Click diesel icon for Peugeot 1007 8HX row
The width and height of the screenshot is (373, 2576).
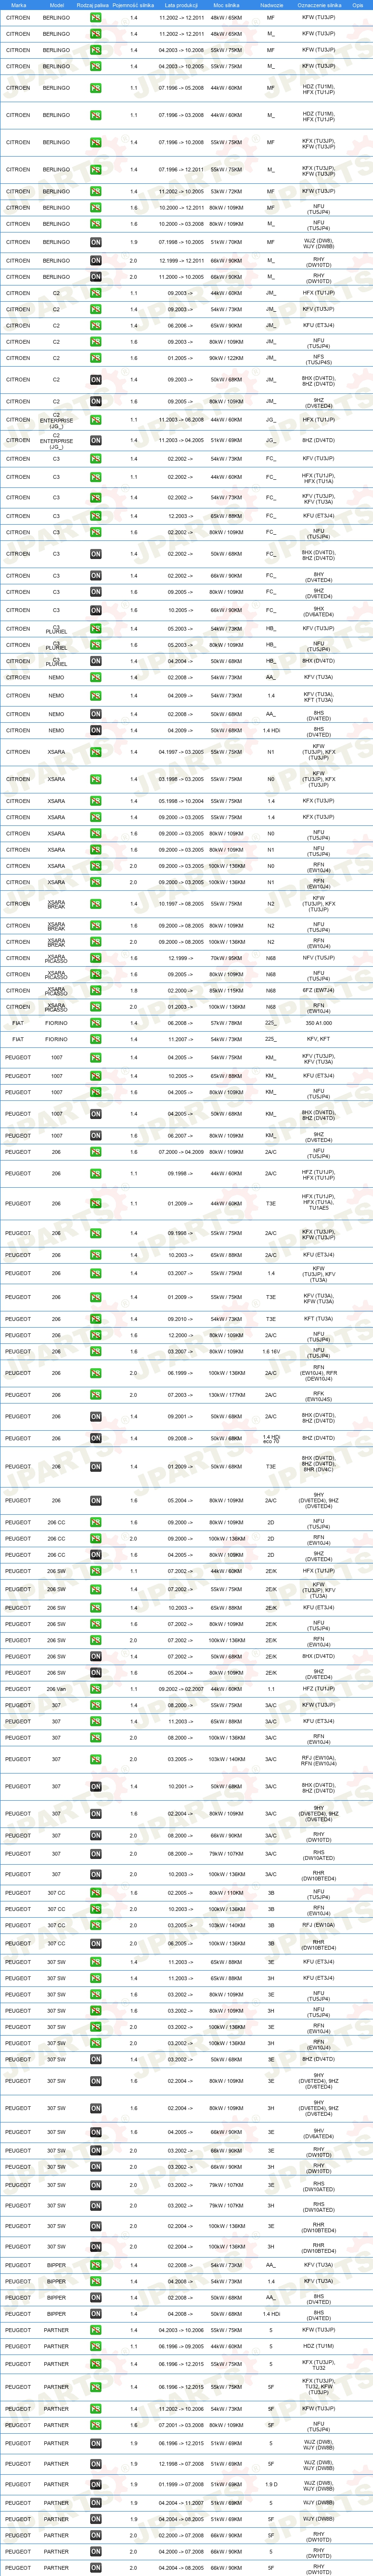(x=96, y=1114)
